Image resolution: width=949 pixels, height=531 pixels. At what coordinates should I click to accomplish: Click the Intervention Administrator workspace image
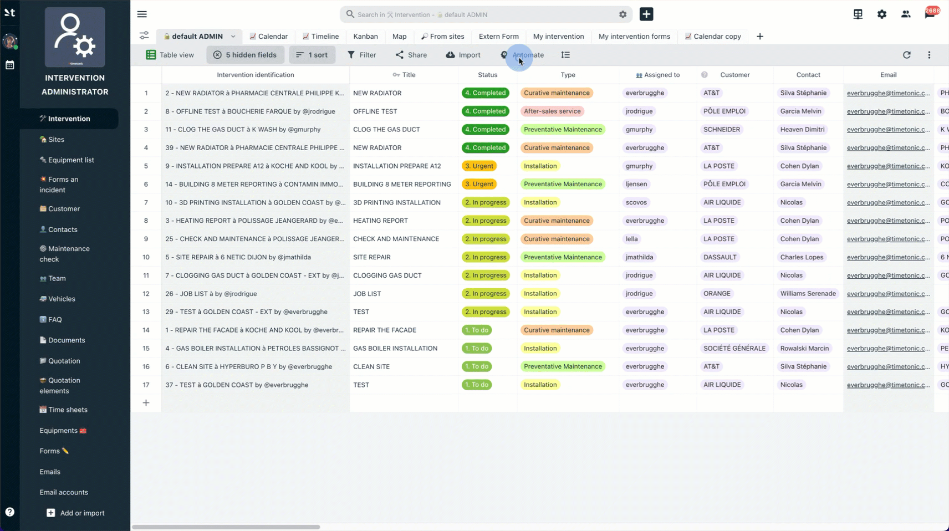coord(75,37)
